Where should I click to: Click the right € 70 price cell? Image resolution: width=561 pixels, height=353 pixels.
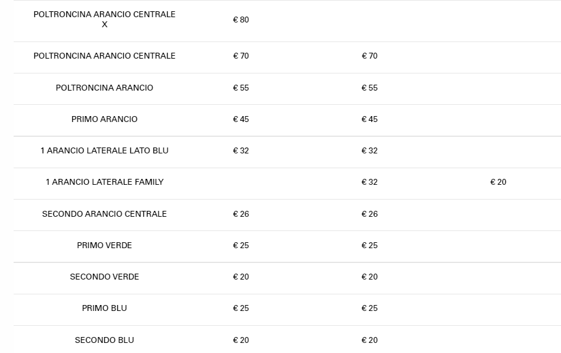tap(369, 56)
